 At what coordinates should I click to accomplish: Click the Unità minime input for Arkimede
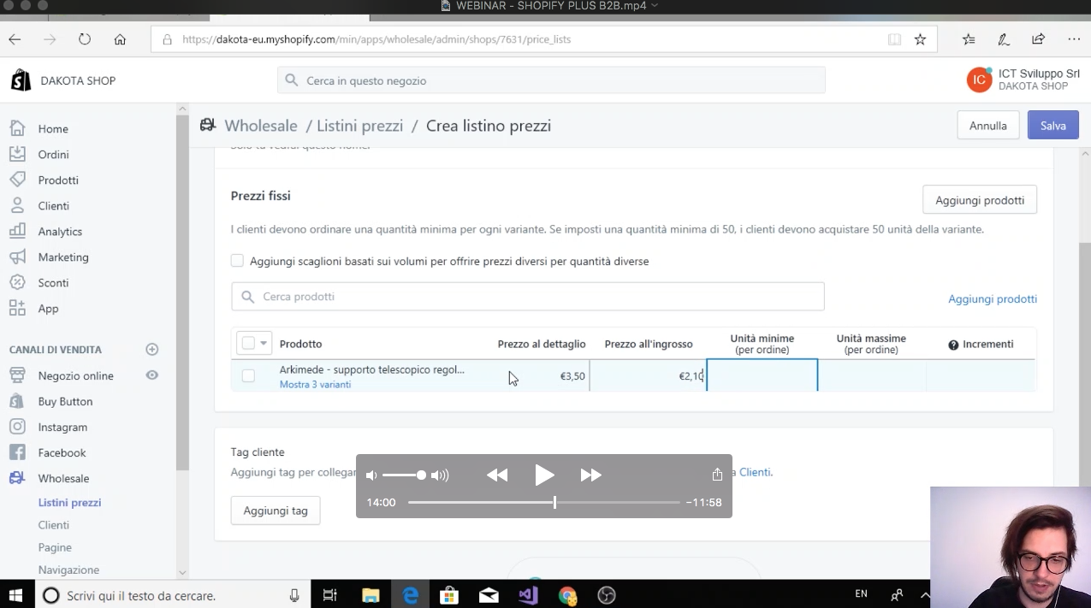[762, 375]
